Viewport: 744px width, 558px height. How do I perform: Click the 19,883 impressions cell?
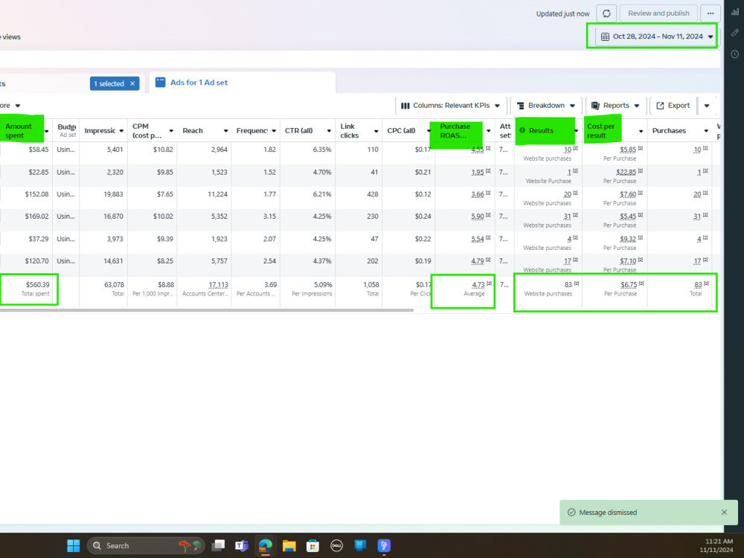click(113, 194)
